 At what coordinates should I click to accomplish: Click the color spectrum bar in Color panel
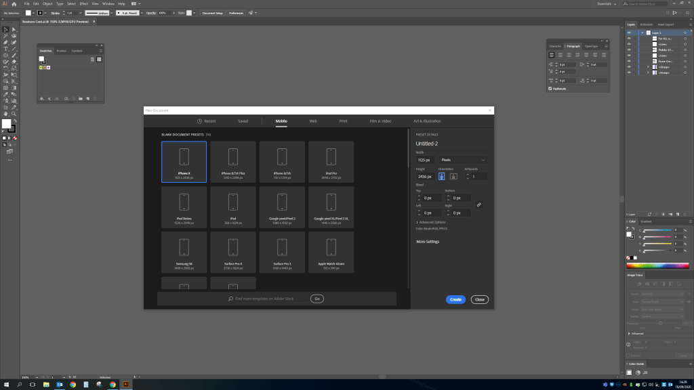(657, 265)
